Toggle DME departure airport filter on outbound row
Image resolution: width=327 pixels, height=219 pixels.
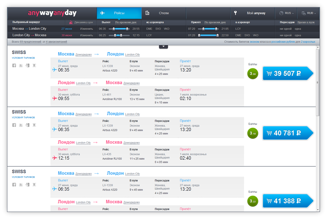[x=149, y=29]
